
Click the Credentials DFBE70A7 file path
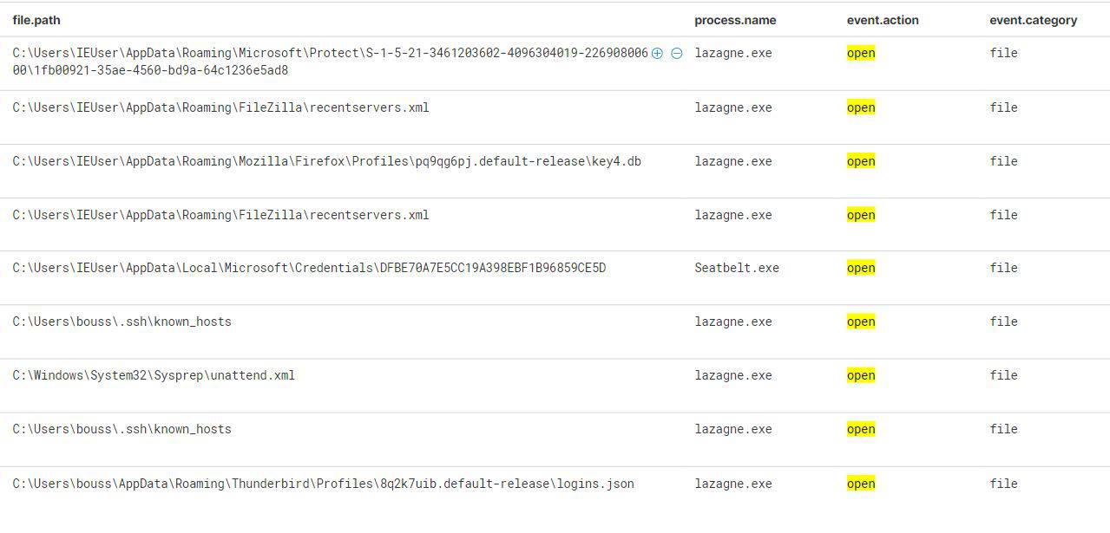click(x=309, y=268)
